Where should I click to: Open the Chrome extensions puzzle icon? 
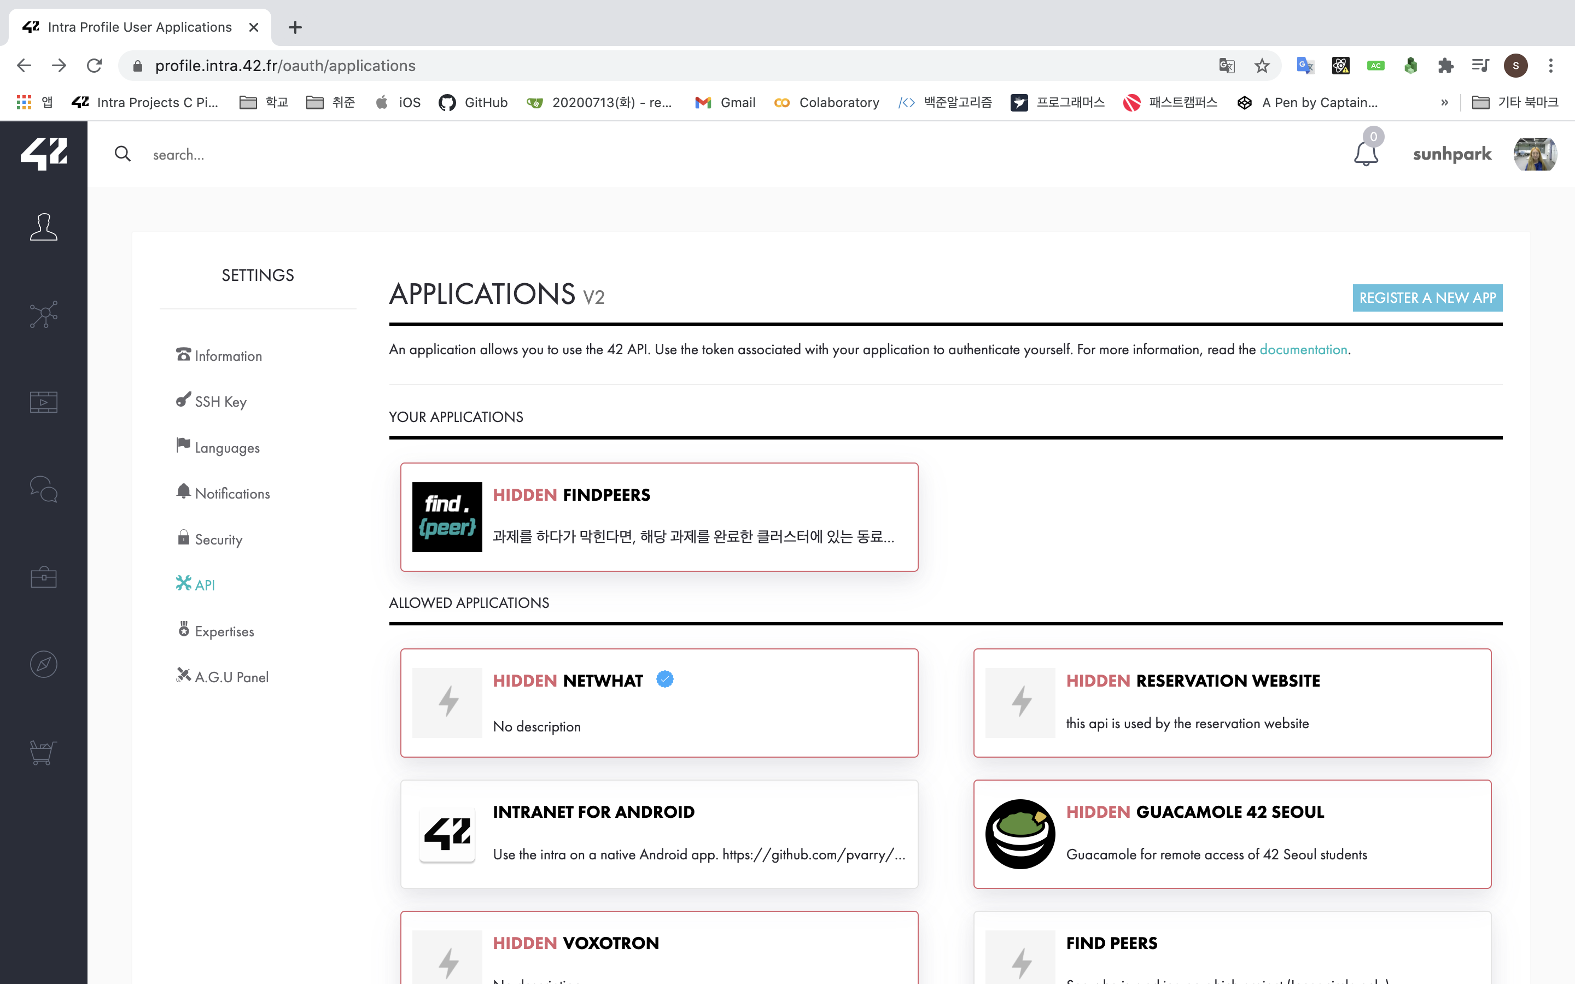[1445, 66]
